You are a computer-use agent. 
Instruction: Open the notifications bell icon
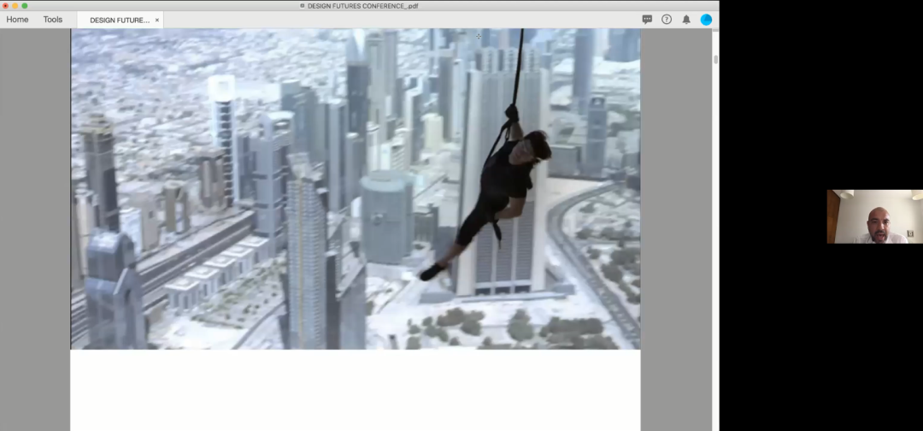tap(686, 20)
